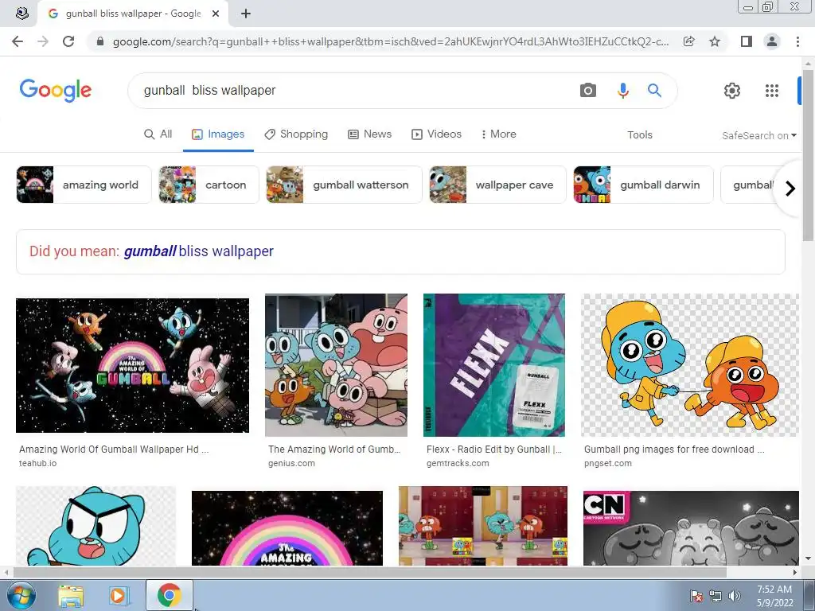Go back with the browser back arrow
This screenshot has width=815, height=611.
18,41
